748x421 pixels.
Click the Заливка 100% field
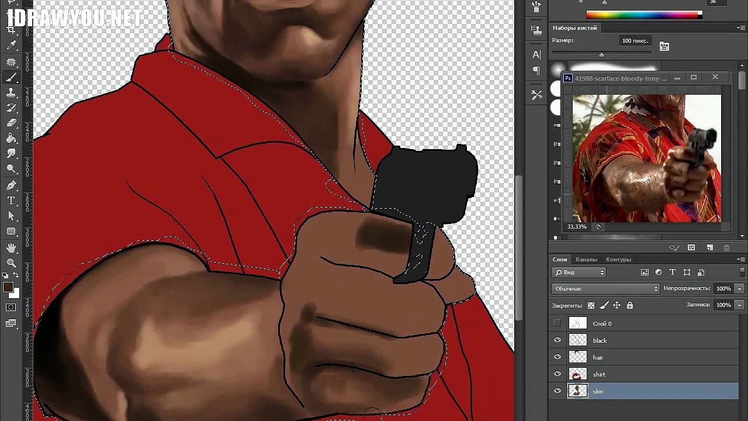click(x=723, y=305)
